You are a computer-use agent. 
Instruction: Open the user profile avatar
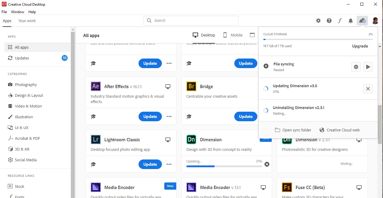[375, 21]
